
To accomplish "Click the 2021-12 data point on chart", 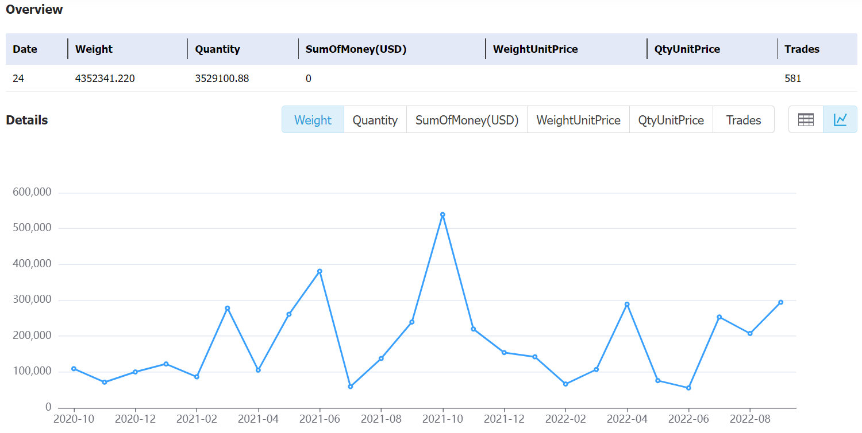I will (x=504, y=353).
